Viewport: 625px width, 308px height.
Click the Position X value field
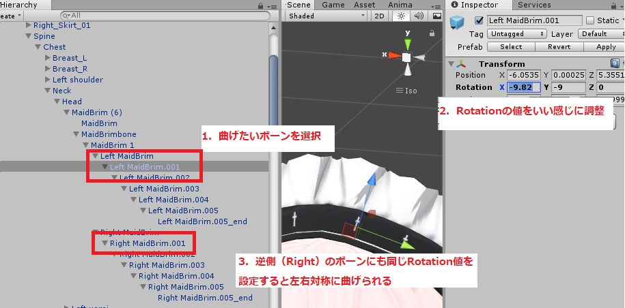click(524, 75)
